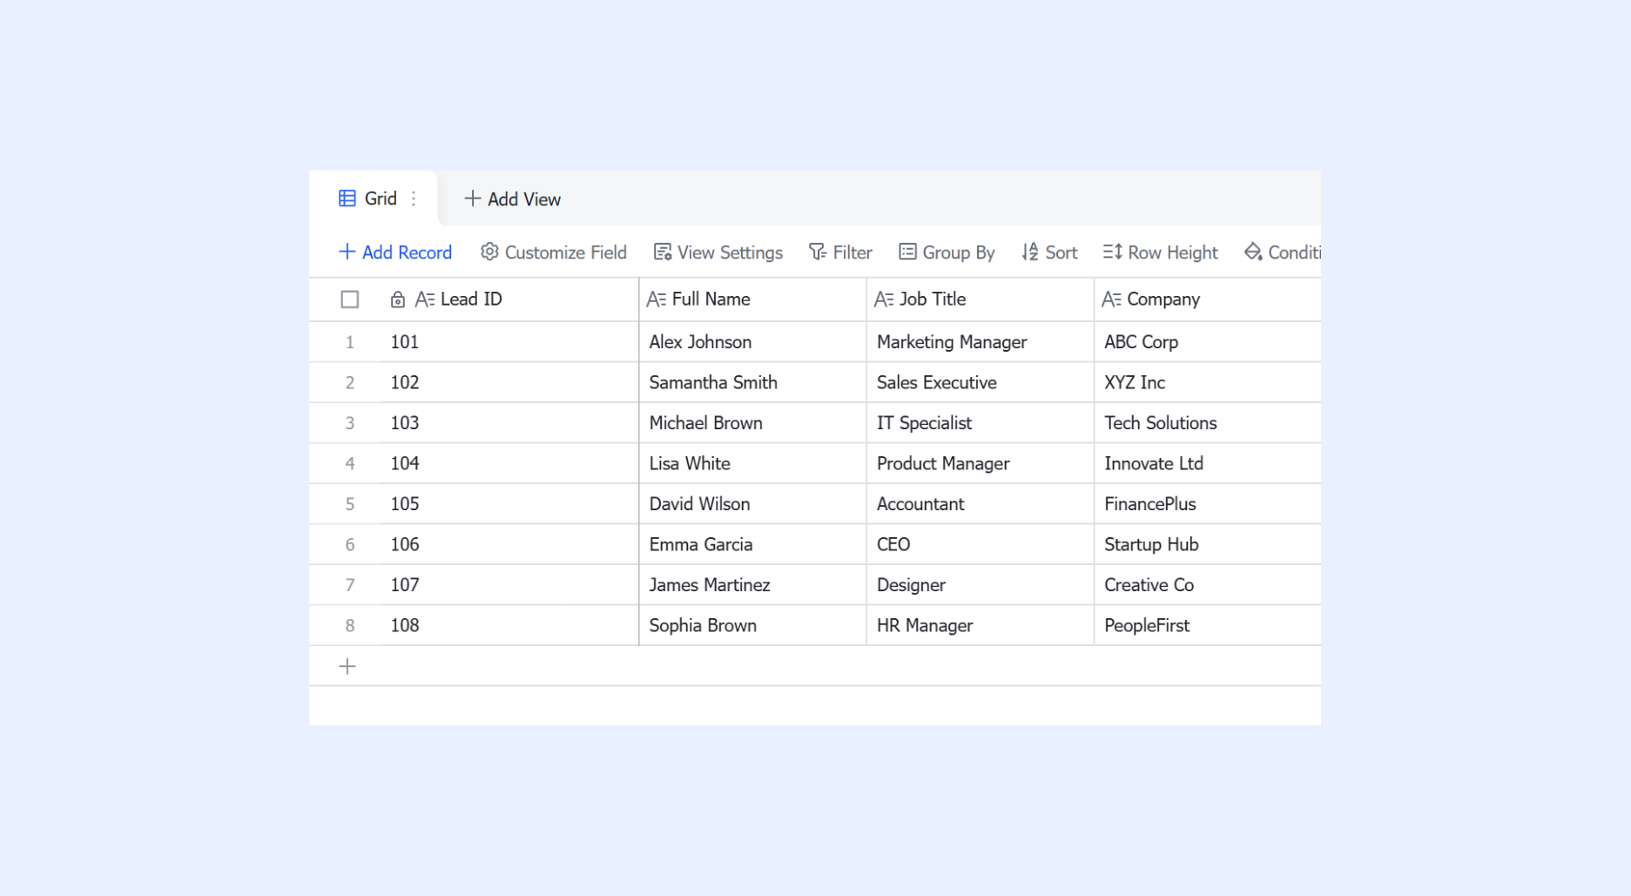Click the View Settings icon
The height and width of the screenshot is (896, 1631).
663,252
